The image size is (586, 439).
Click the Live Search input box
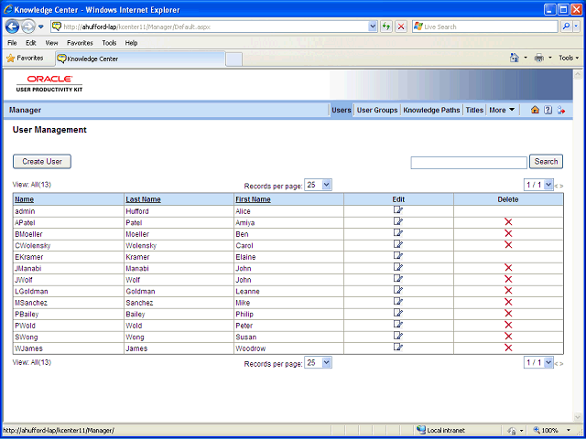click(484, 27)
